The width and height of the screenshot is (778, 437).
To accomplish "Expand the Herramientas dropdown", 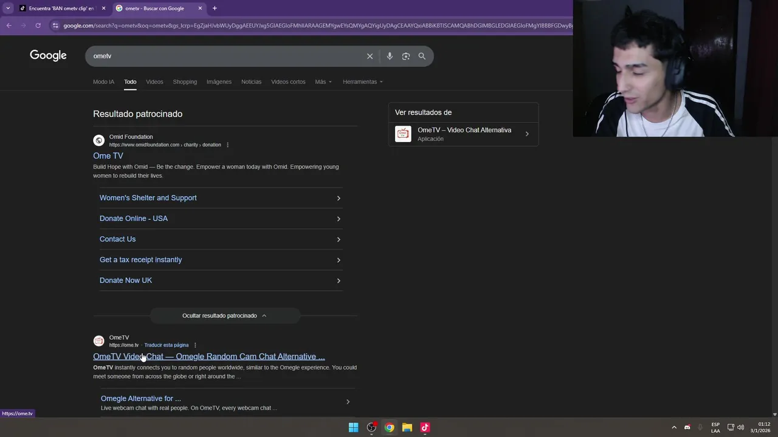I will (x=363, y=82).
